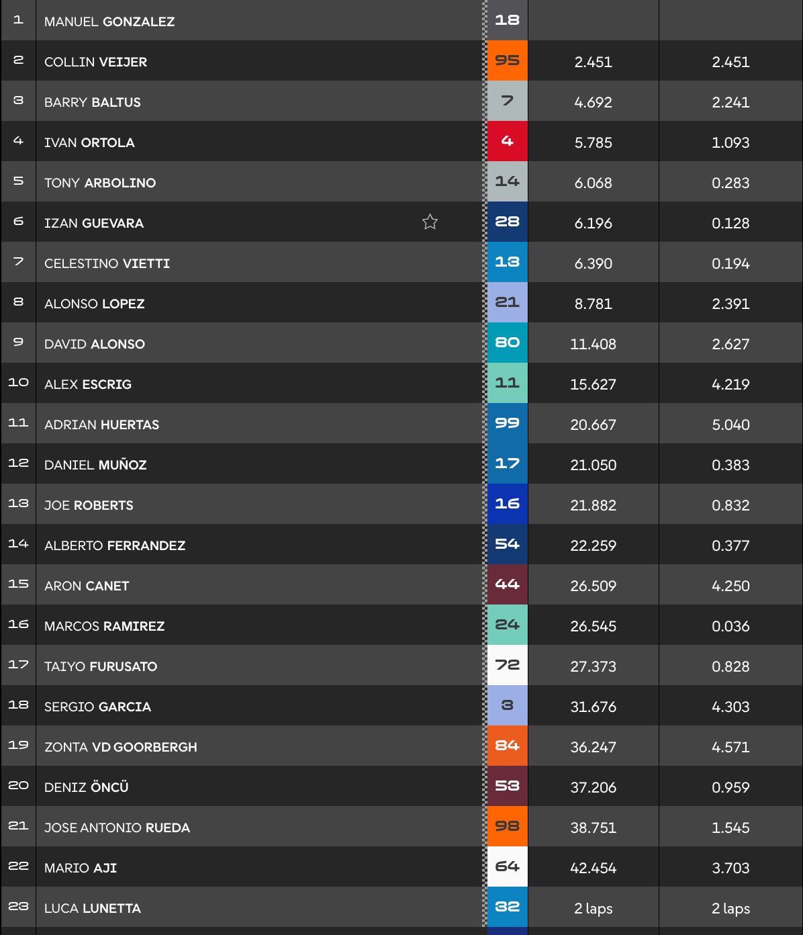Click maroon number 44 badge
Screen dimensions: 803x935
click(507, 584)
